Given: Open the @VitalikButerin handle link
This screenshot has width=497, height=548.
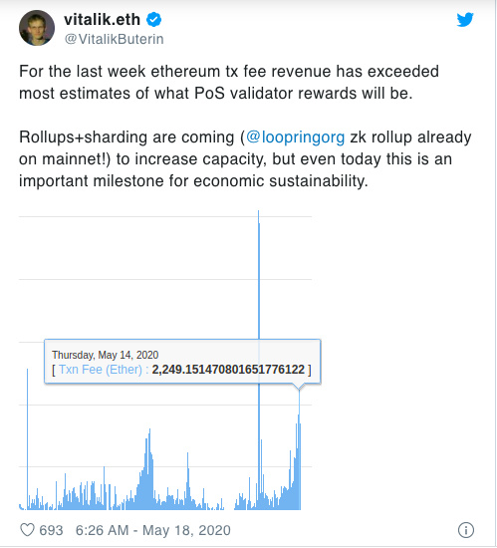Looking at the screenshot, I should [x=114, y=39].
